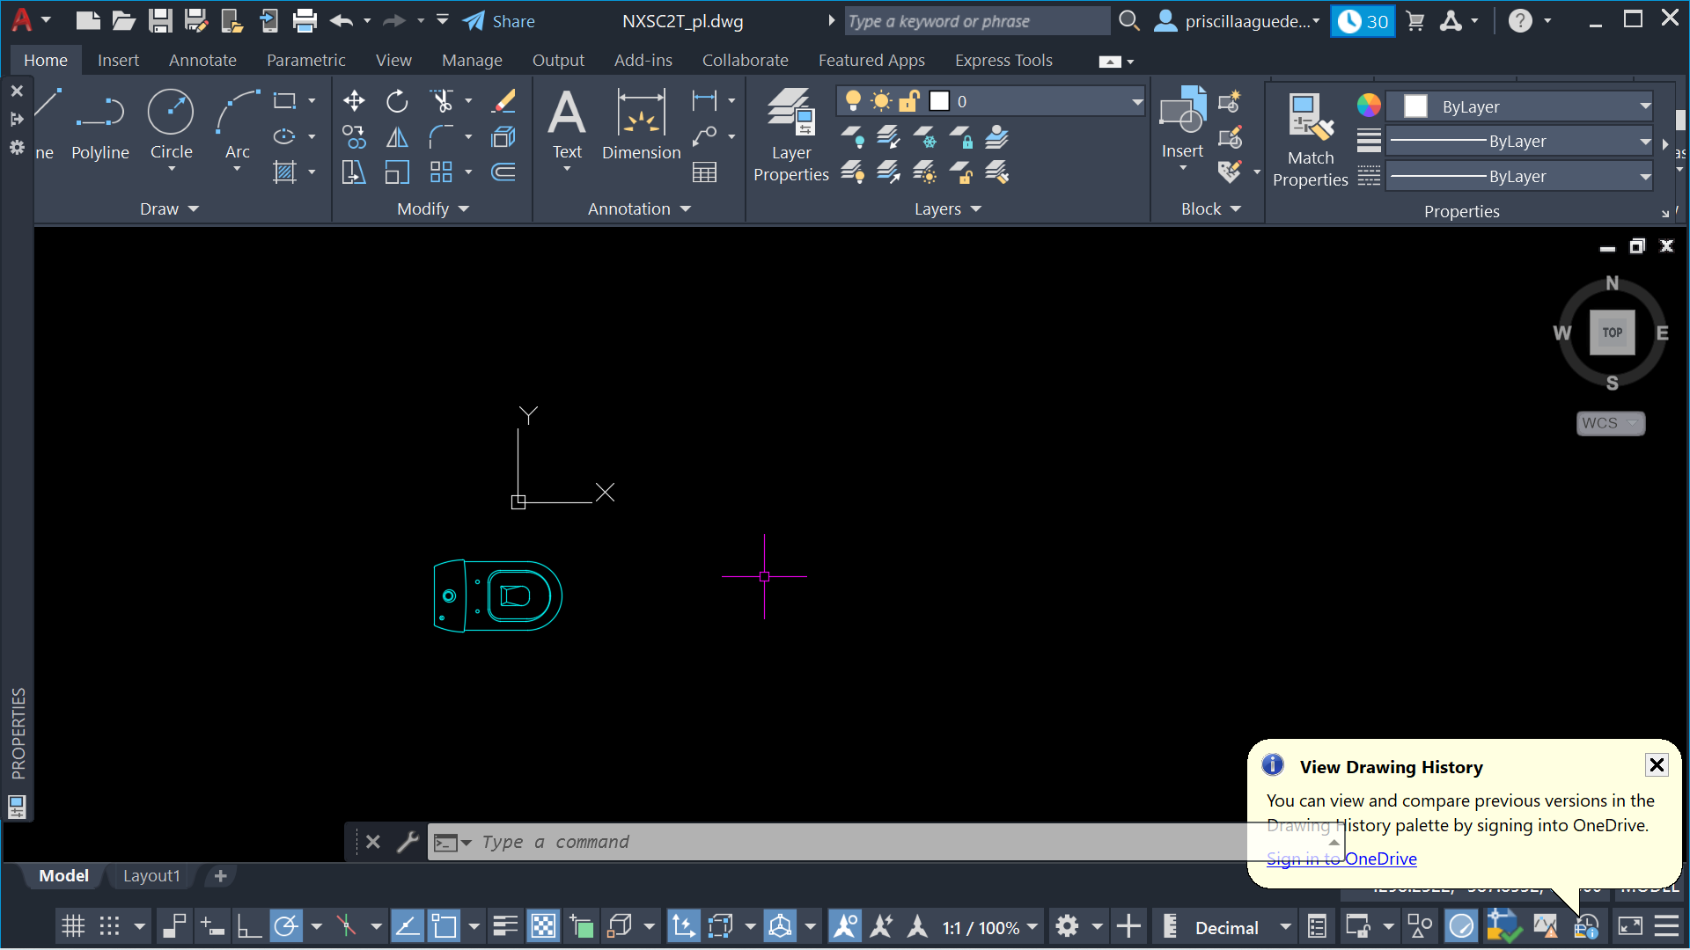The height and width of the screenshot is (950, 1690).
Task: Close the View Drawing History notification
Action: pos(1657,764)
